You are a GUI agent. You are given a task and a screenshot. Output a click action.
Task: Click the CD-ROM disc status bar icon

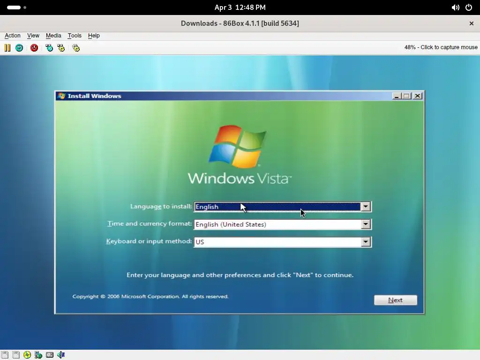coord(27,355)
